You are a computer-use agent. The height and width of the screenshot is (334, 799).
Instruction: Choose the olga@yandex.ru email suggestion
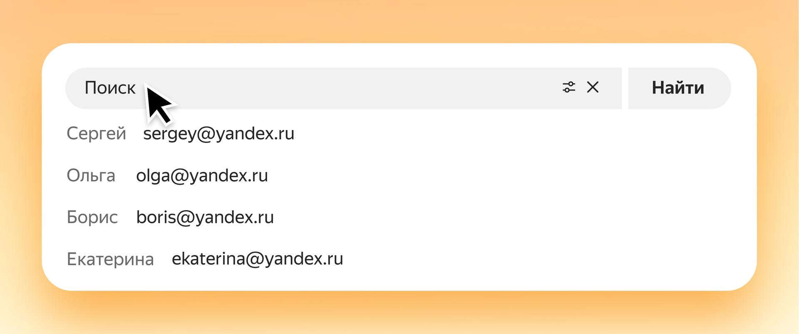pyautogui.click(x=202, y=176)
